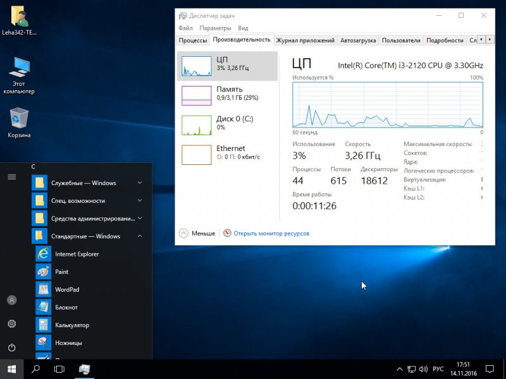This screenshot has height=379, width=506.
Task: Select the Корзина recycle bin icon
Action: pyautogui.click(x=19, y=123)
